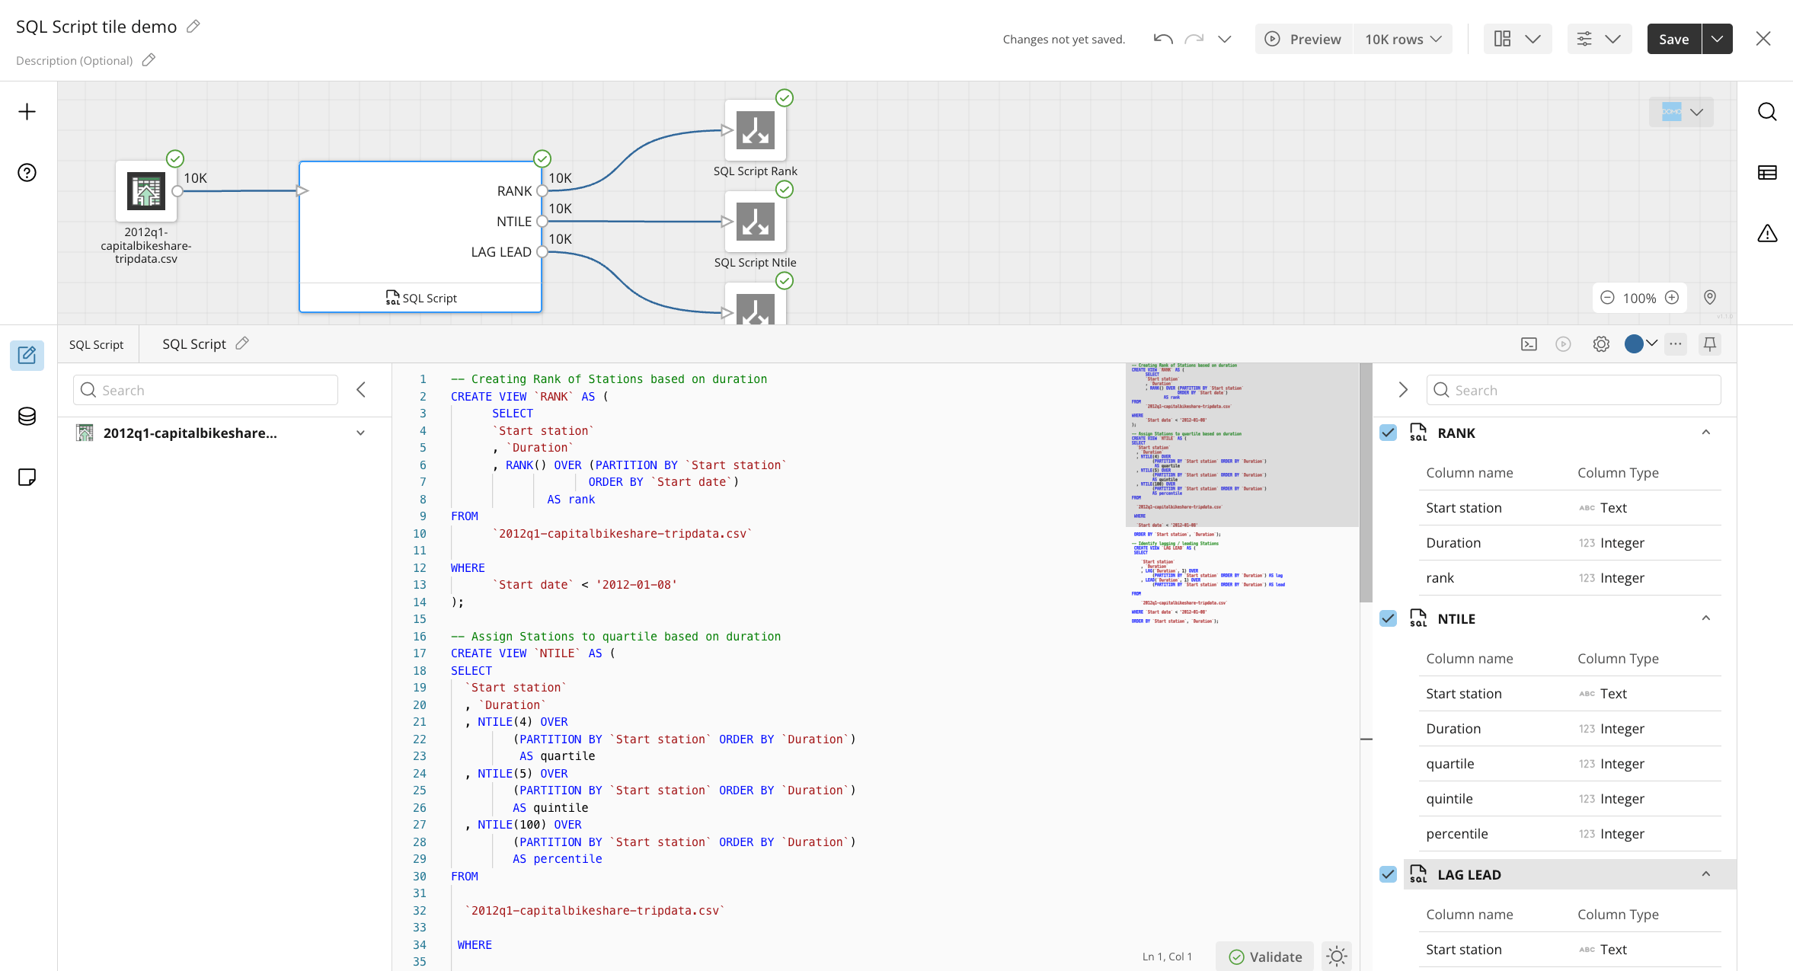Open the more options ellipsis menu
The width and height of the screenshot is (1793, 971).
click(1676, 344)
